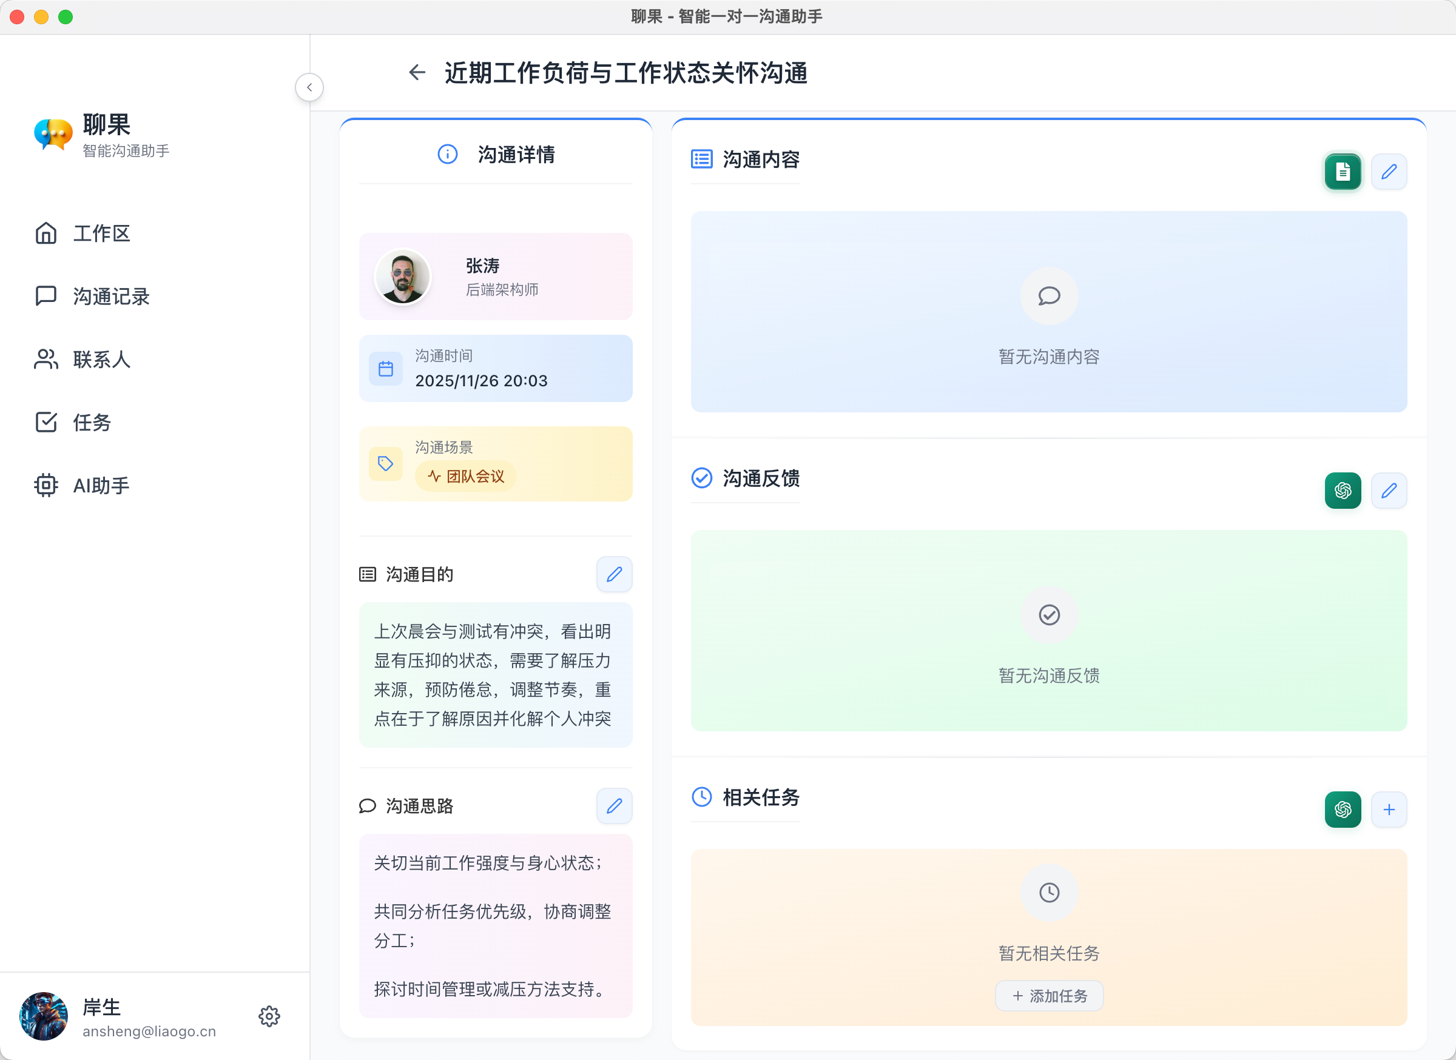Add a new task with the plus button

(x=1389, y=809)
